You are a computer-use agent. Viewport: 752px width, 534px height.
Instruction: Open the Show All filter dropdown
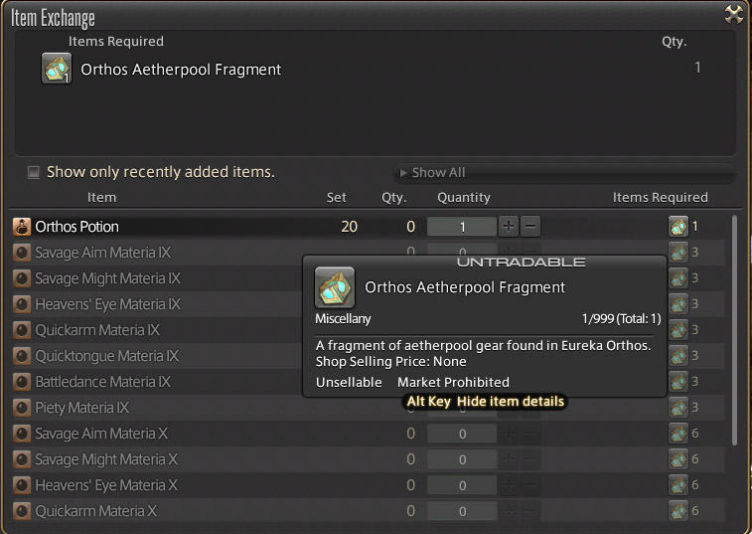point(564,172)
